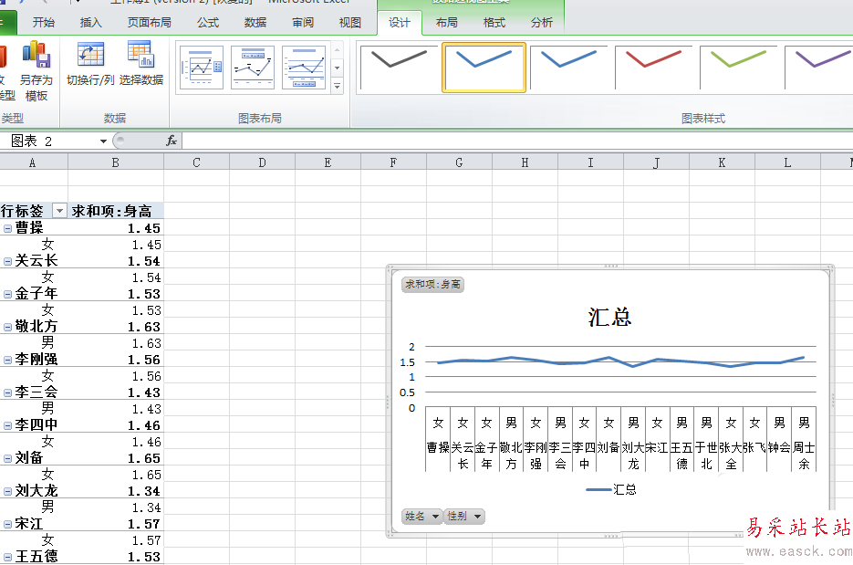Image resolution: width=853 pixels, height=565 pixels.
Task: Select column B header
Action: click(x=116, y=162)
